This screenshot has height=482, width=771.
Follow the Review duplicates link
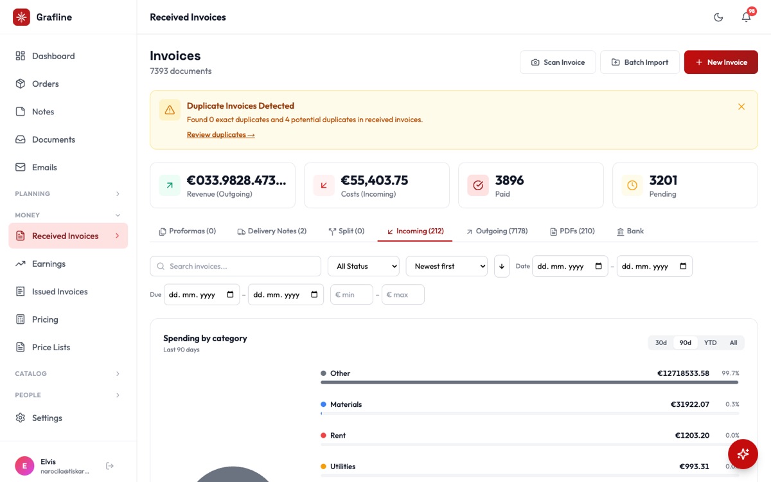220,134
